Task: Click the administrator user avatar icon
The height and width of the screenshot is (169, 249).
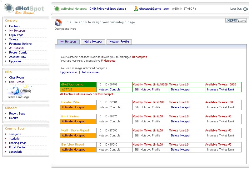Action: (136, 8)
